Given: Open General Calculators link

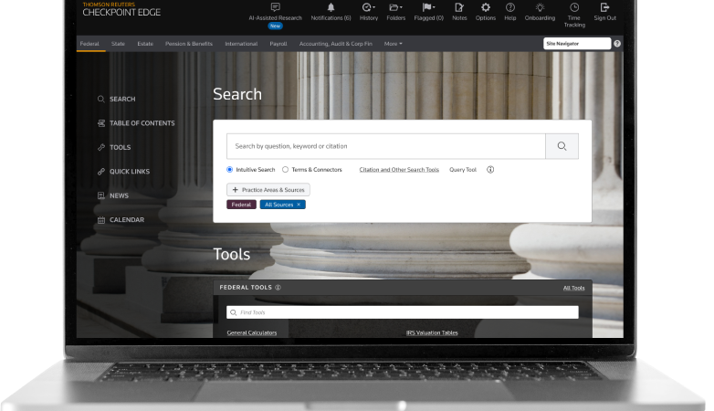Looking at the screenshot, I should 252,332.
